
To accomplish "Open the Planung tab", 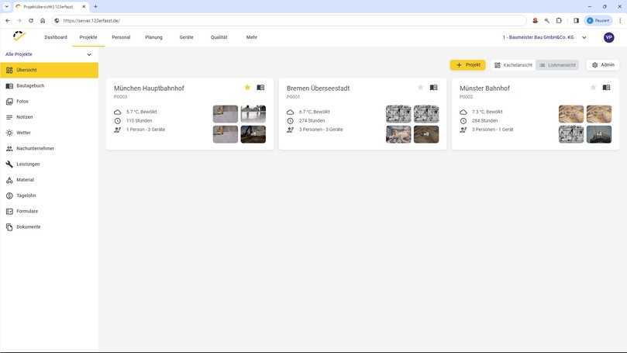I will (153, 37).
